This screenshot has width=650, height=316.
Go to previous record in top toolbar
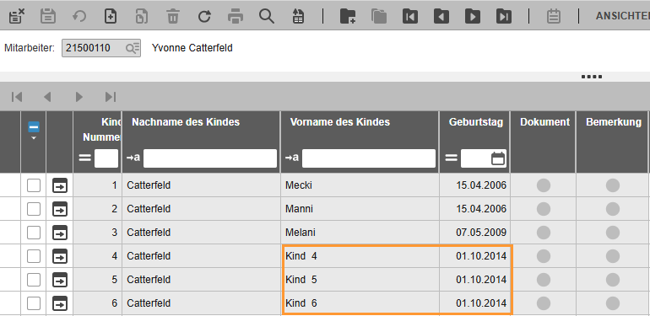(x=441, y=16)
